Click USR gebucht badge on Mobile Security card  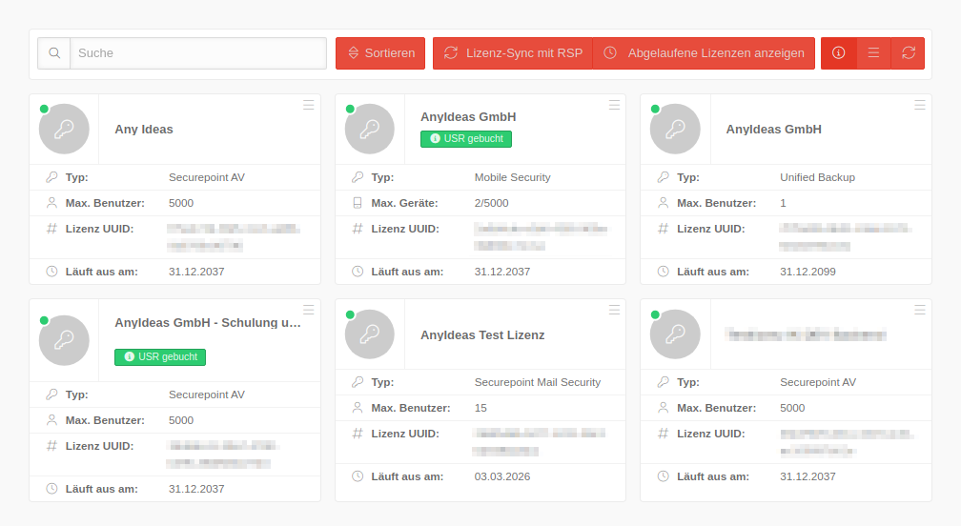466,139
